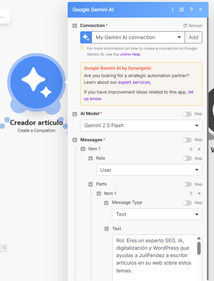Collapse the AI Model section
Viewport: 214px width, 281px height.
point(75,114)
